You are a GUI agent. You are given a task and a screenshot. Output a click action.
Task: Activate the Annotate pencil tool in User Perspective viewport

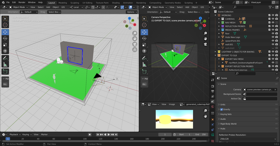[x=5, y=58]
